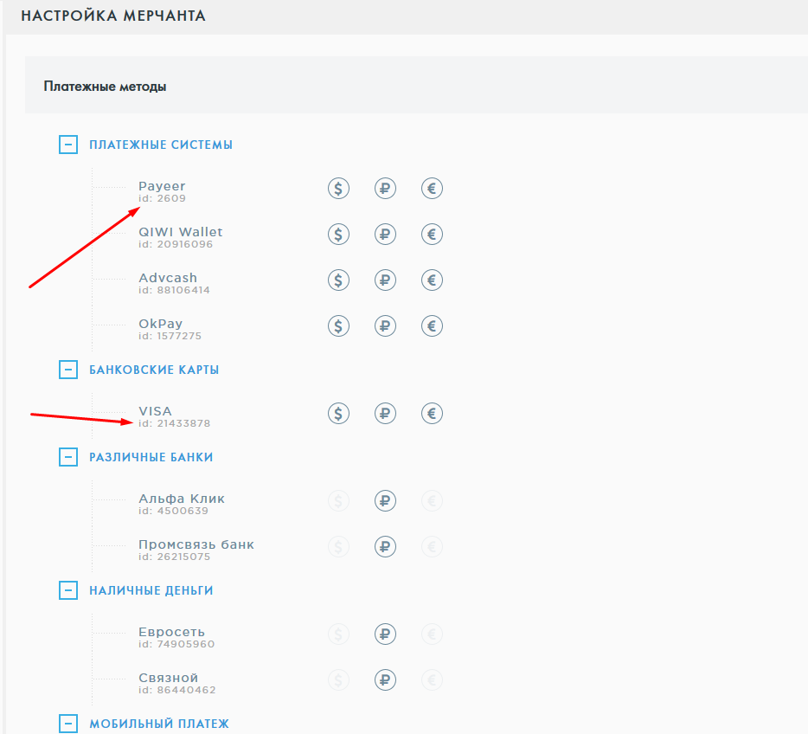Click the text 'id: 88106414'

tap(174, 290)
